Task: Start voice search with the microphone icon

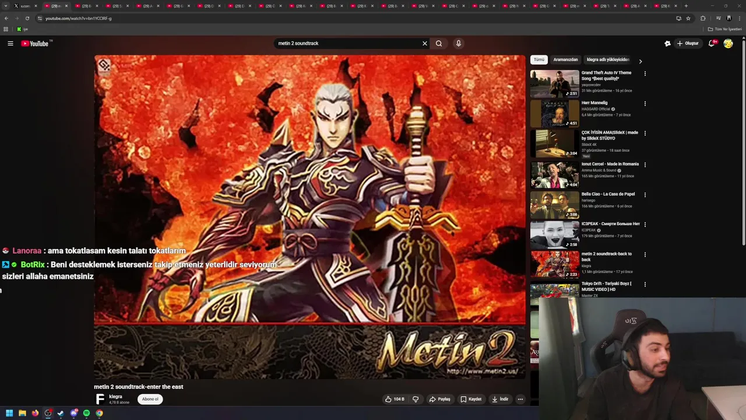Action: (x=459, y=43)
